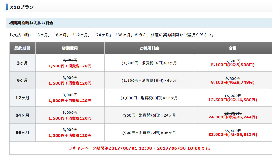This screenshot has width=276, height=156.
Task: Click the struck-through 15,000円 total
Action: coord(233,96)
